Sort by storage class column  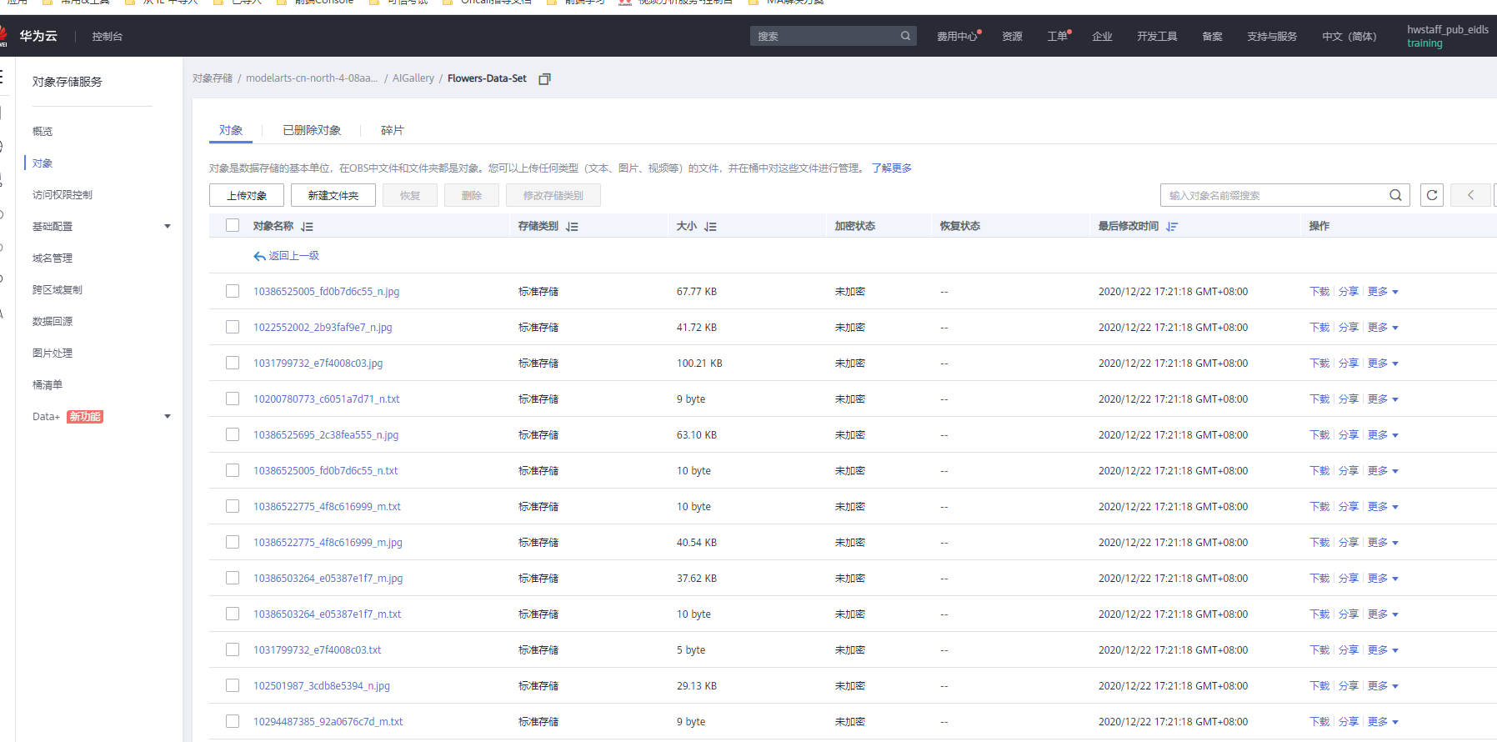[572, 226]
